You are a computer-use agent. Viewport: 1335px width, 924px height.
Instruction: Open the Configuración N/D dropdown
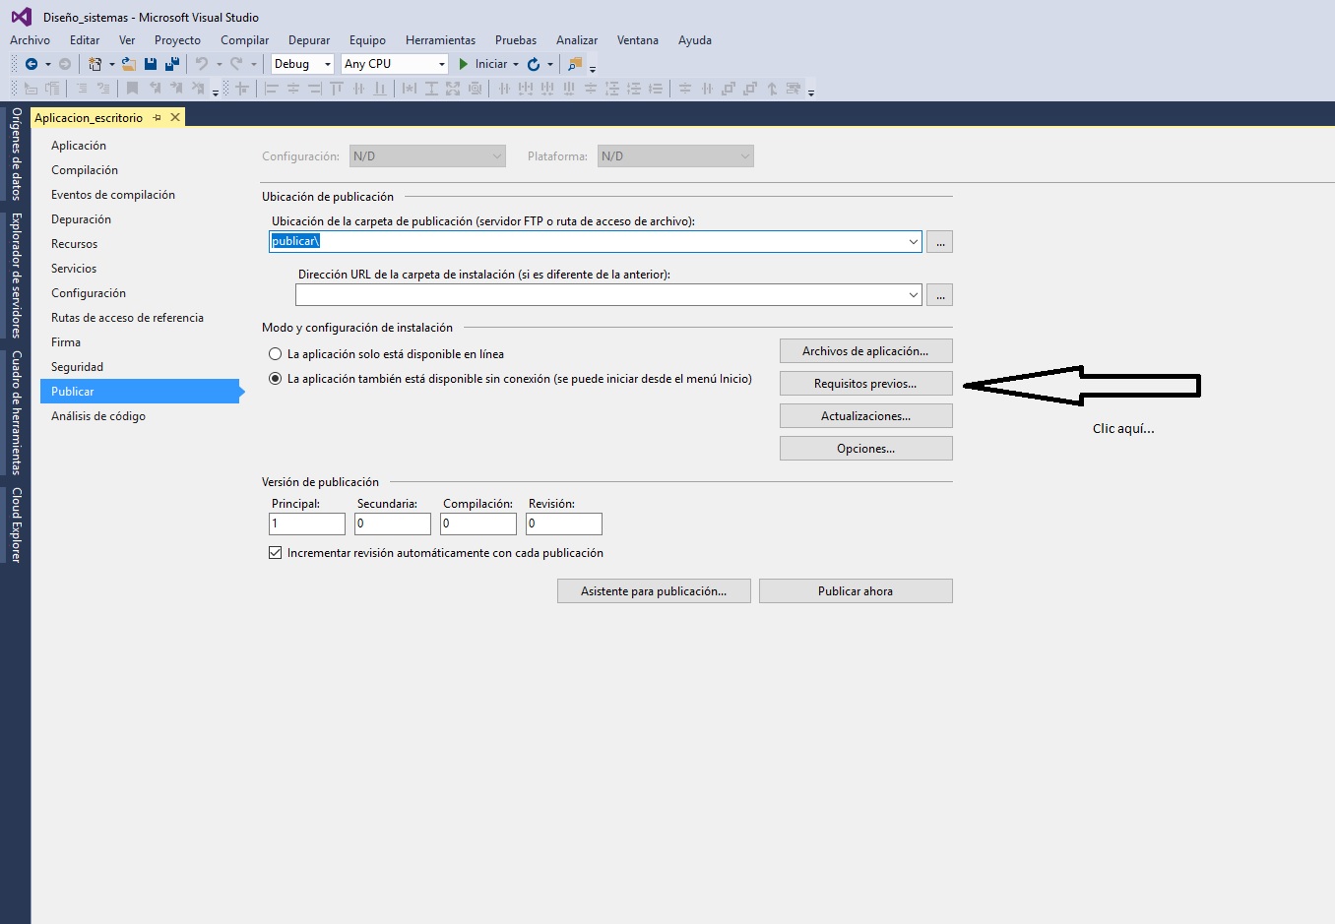(x=427, y=156)
